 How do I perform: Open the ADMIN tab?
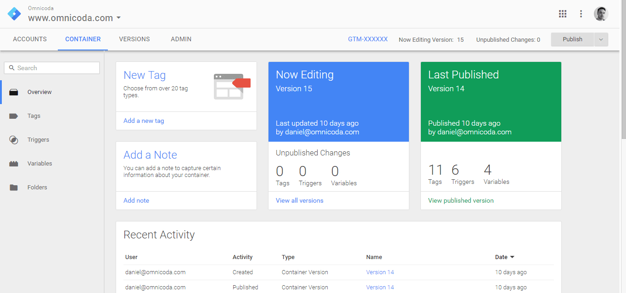(x=181, y=39)
